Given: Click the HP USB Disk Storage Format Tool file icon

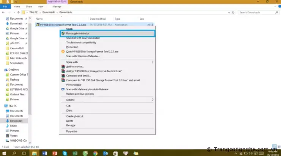Looking at the screenshot, I should [x=38, y=25].
